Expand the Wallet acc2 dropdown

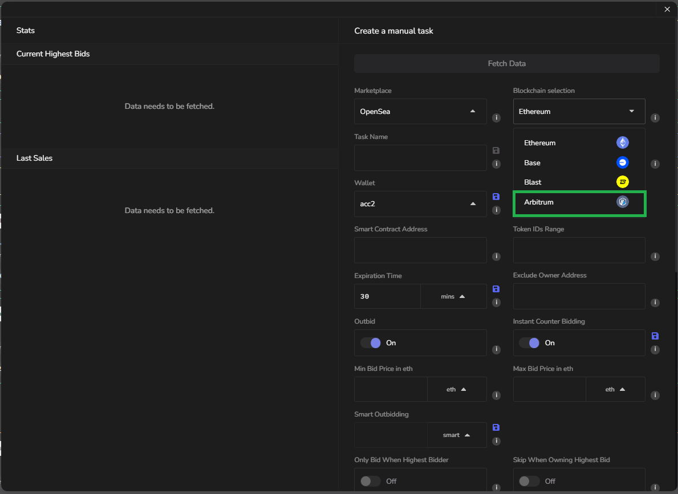pos(420,204)
